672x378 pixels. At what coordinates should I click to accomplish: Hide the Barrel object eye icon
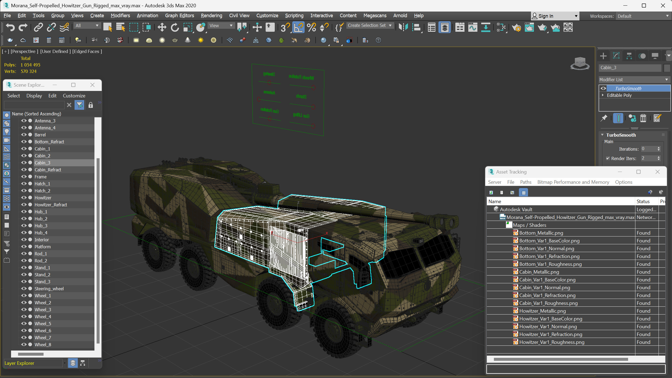[24, 135]
